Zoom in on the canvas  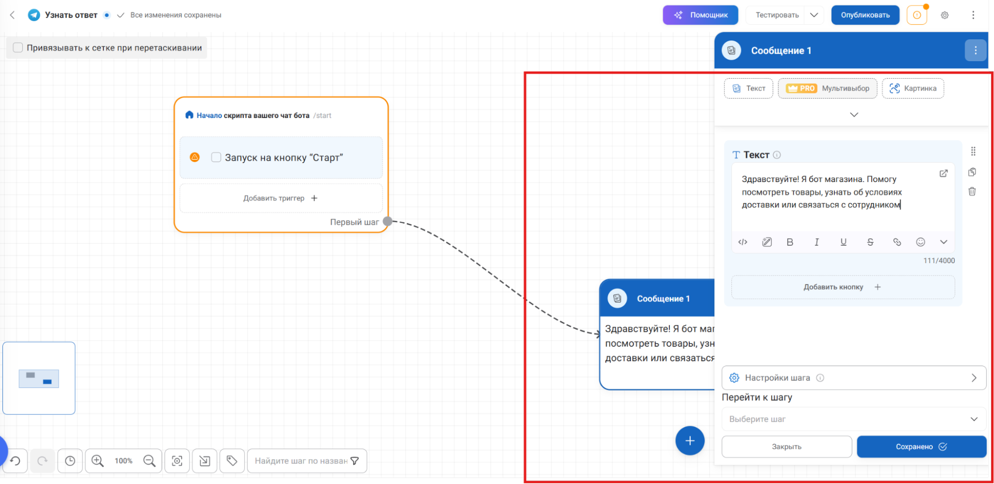point(97,461)
